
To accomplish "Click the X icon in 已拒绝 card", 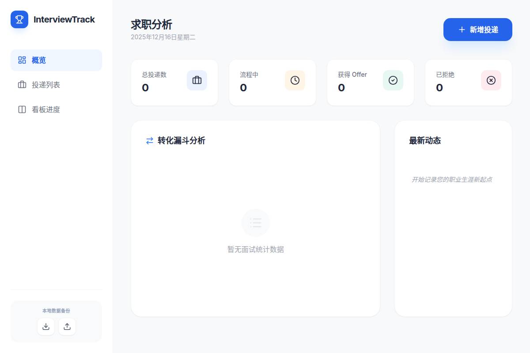I will (491, 80).
